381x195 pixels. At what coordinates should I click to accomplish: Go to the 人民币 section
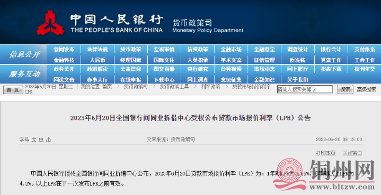(x=98, y=60)
